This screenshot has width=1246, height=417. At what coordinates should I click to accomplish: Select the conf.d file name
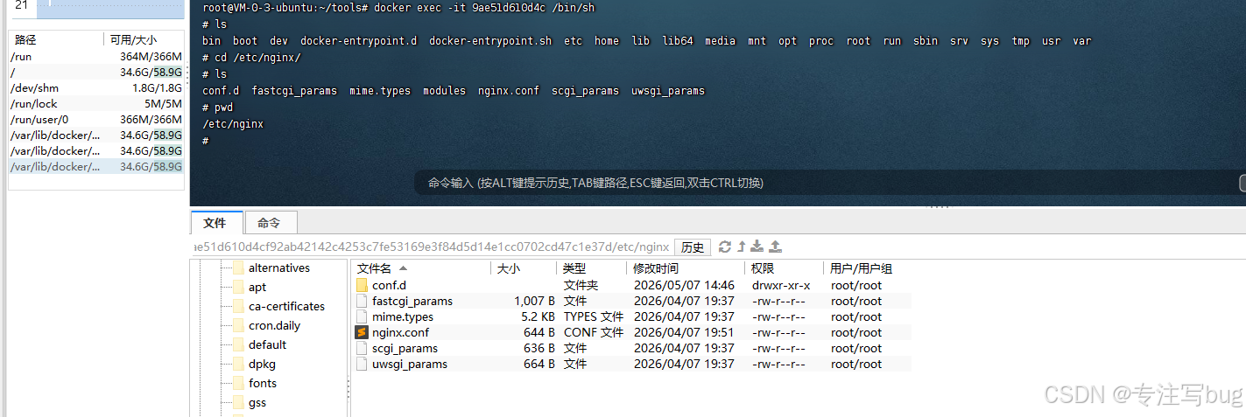coord(389,285)
